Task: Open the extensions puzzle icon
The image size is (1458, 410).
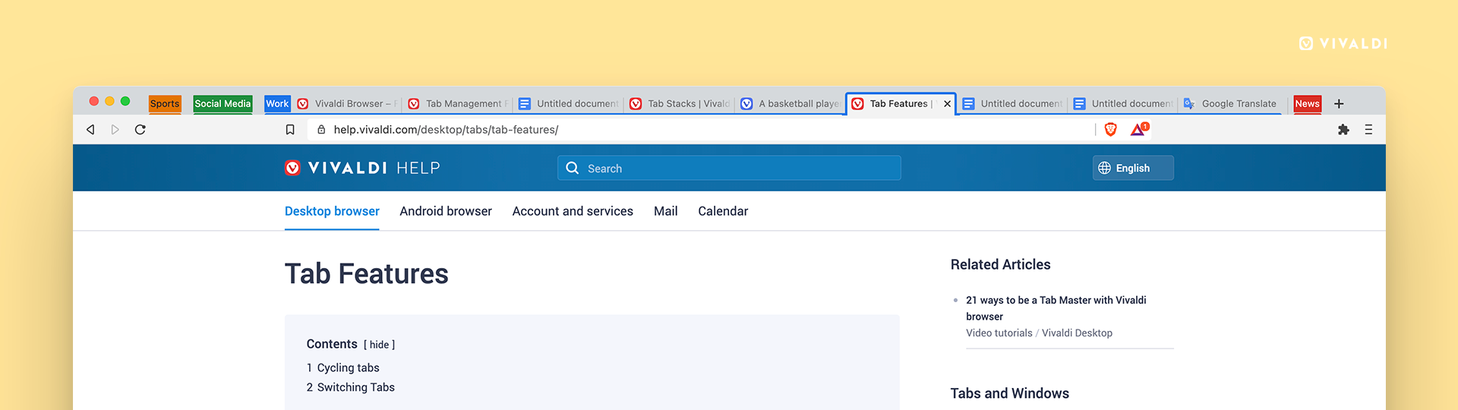Action: tap(1343, 130)
